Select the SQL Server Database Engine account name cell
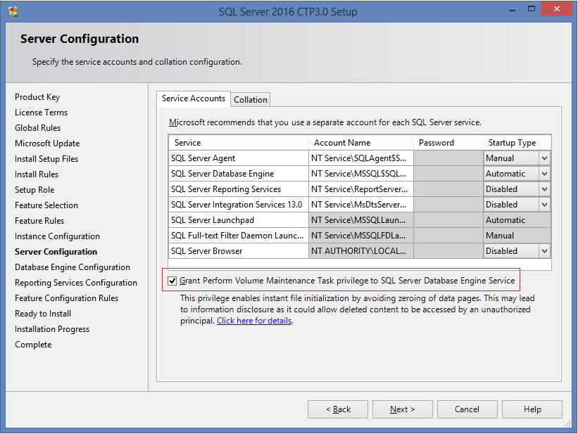Screen dimensions: 578x434 point(361,174)
